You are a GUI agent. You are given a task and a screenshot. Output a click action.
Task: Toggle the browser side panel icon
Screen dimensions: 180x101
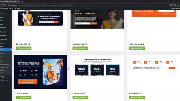click(x=171, y=5)
